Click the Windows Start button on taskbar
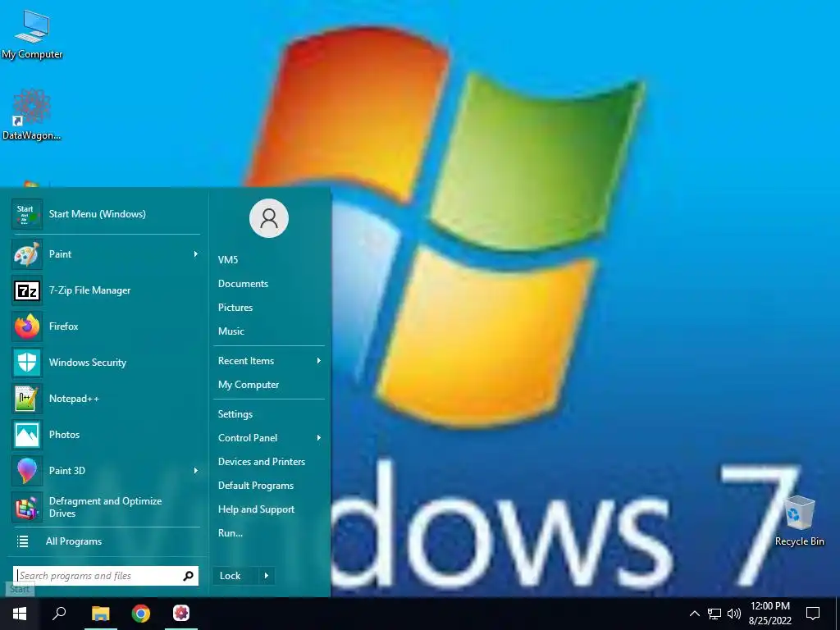 pos(20,614)
